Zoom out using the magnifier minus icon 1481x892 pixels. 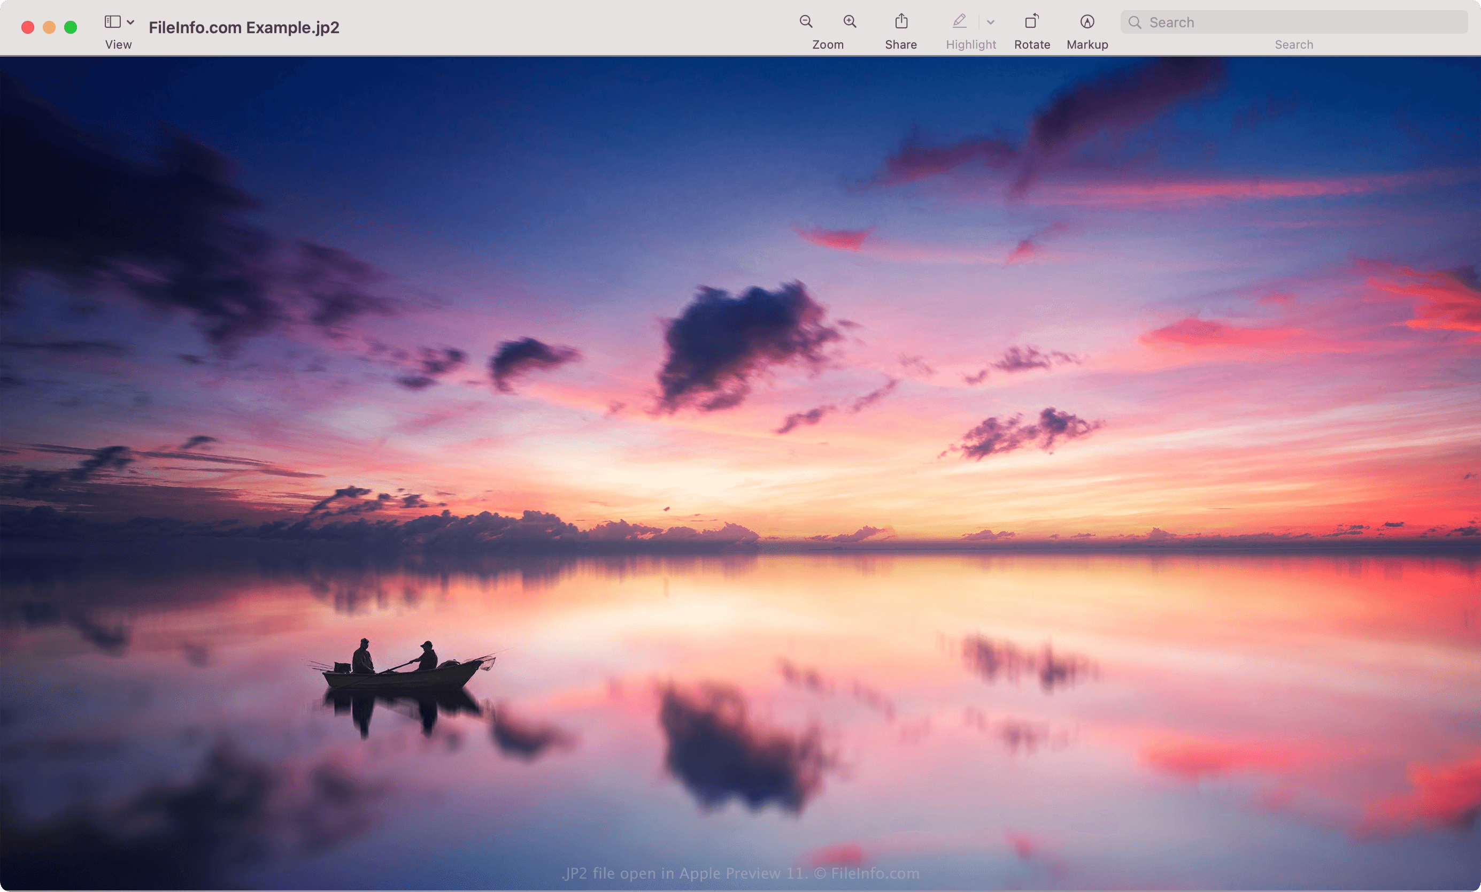[806, 21]
